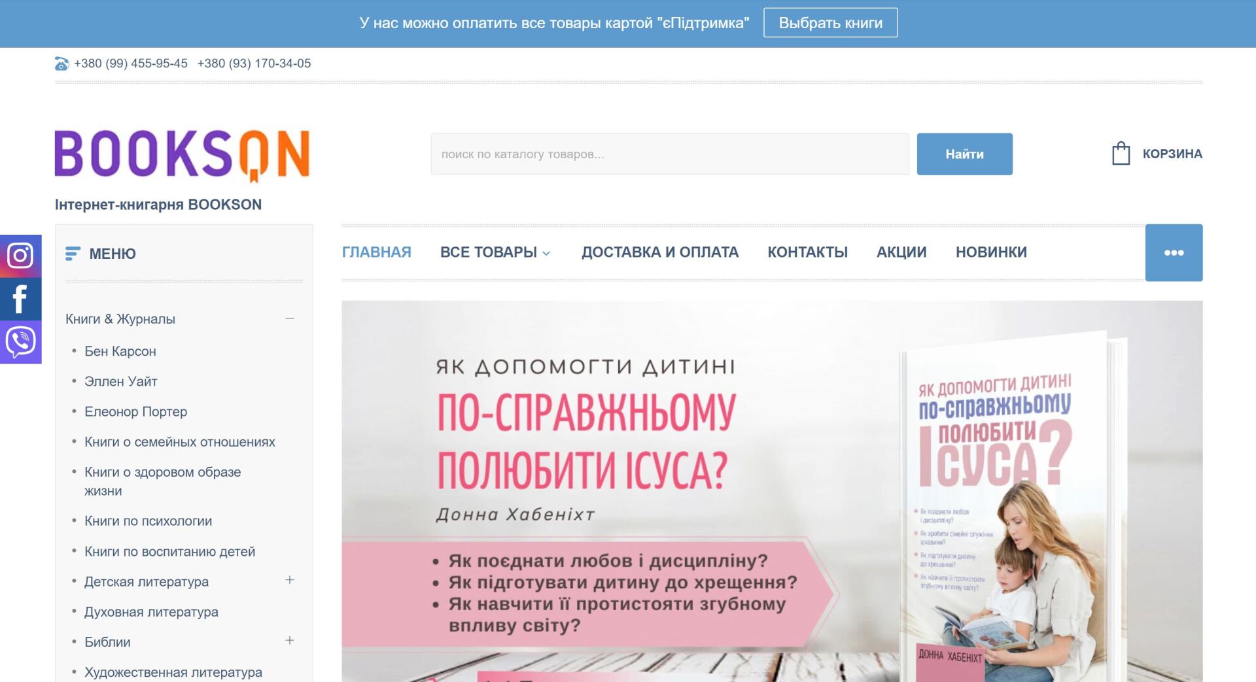1256x682 pixels.
Task: Go to the ДОСТАВКА И ОПЛАТА page
Action: (660, 252)
